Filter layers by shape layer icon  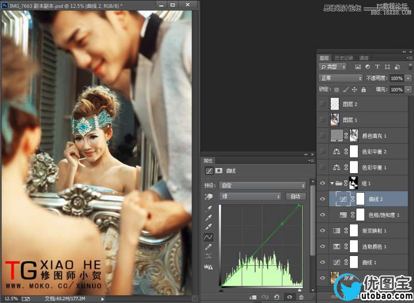click(387, 67)
